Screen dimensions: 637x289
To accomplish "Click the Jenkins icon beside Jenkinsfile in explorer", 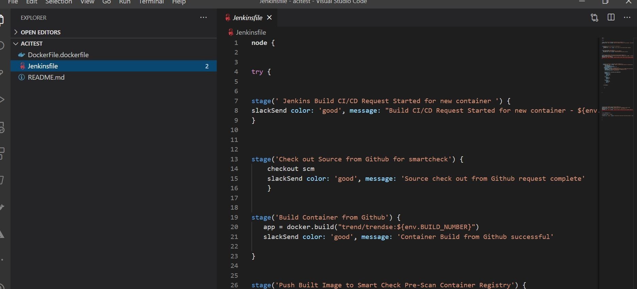I will 22,66.
